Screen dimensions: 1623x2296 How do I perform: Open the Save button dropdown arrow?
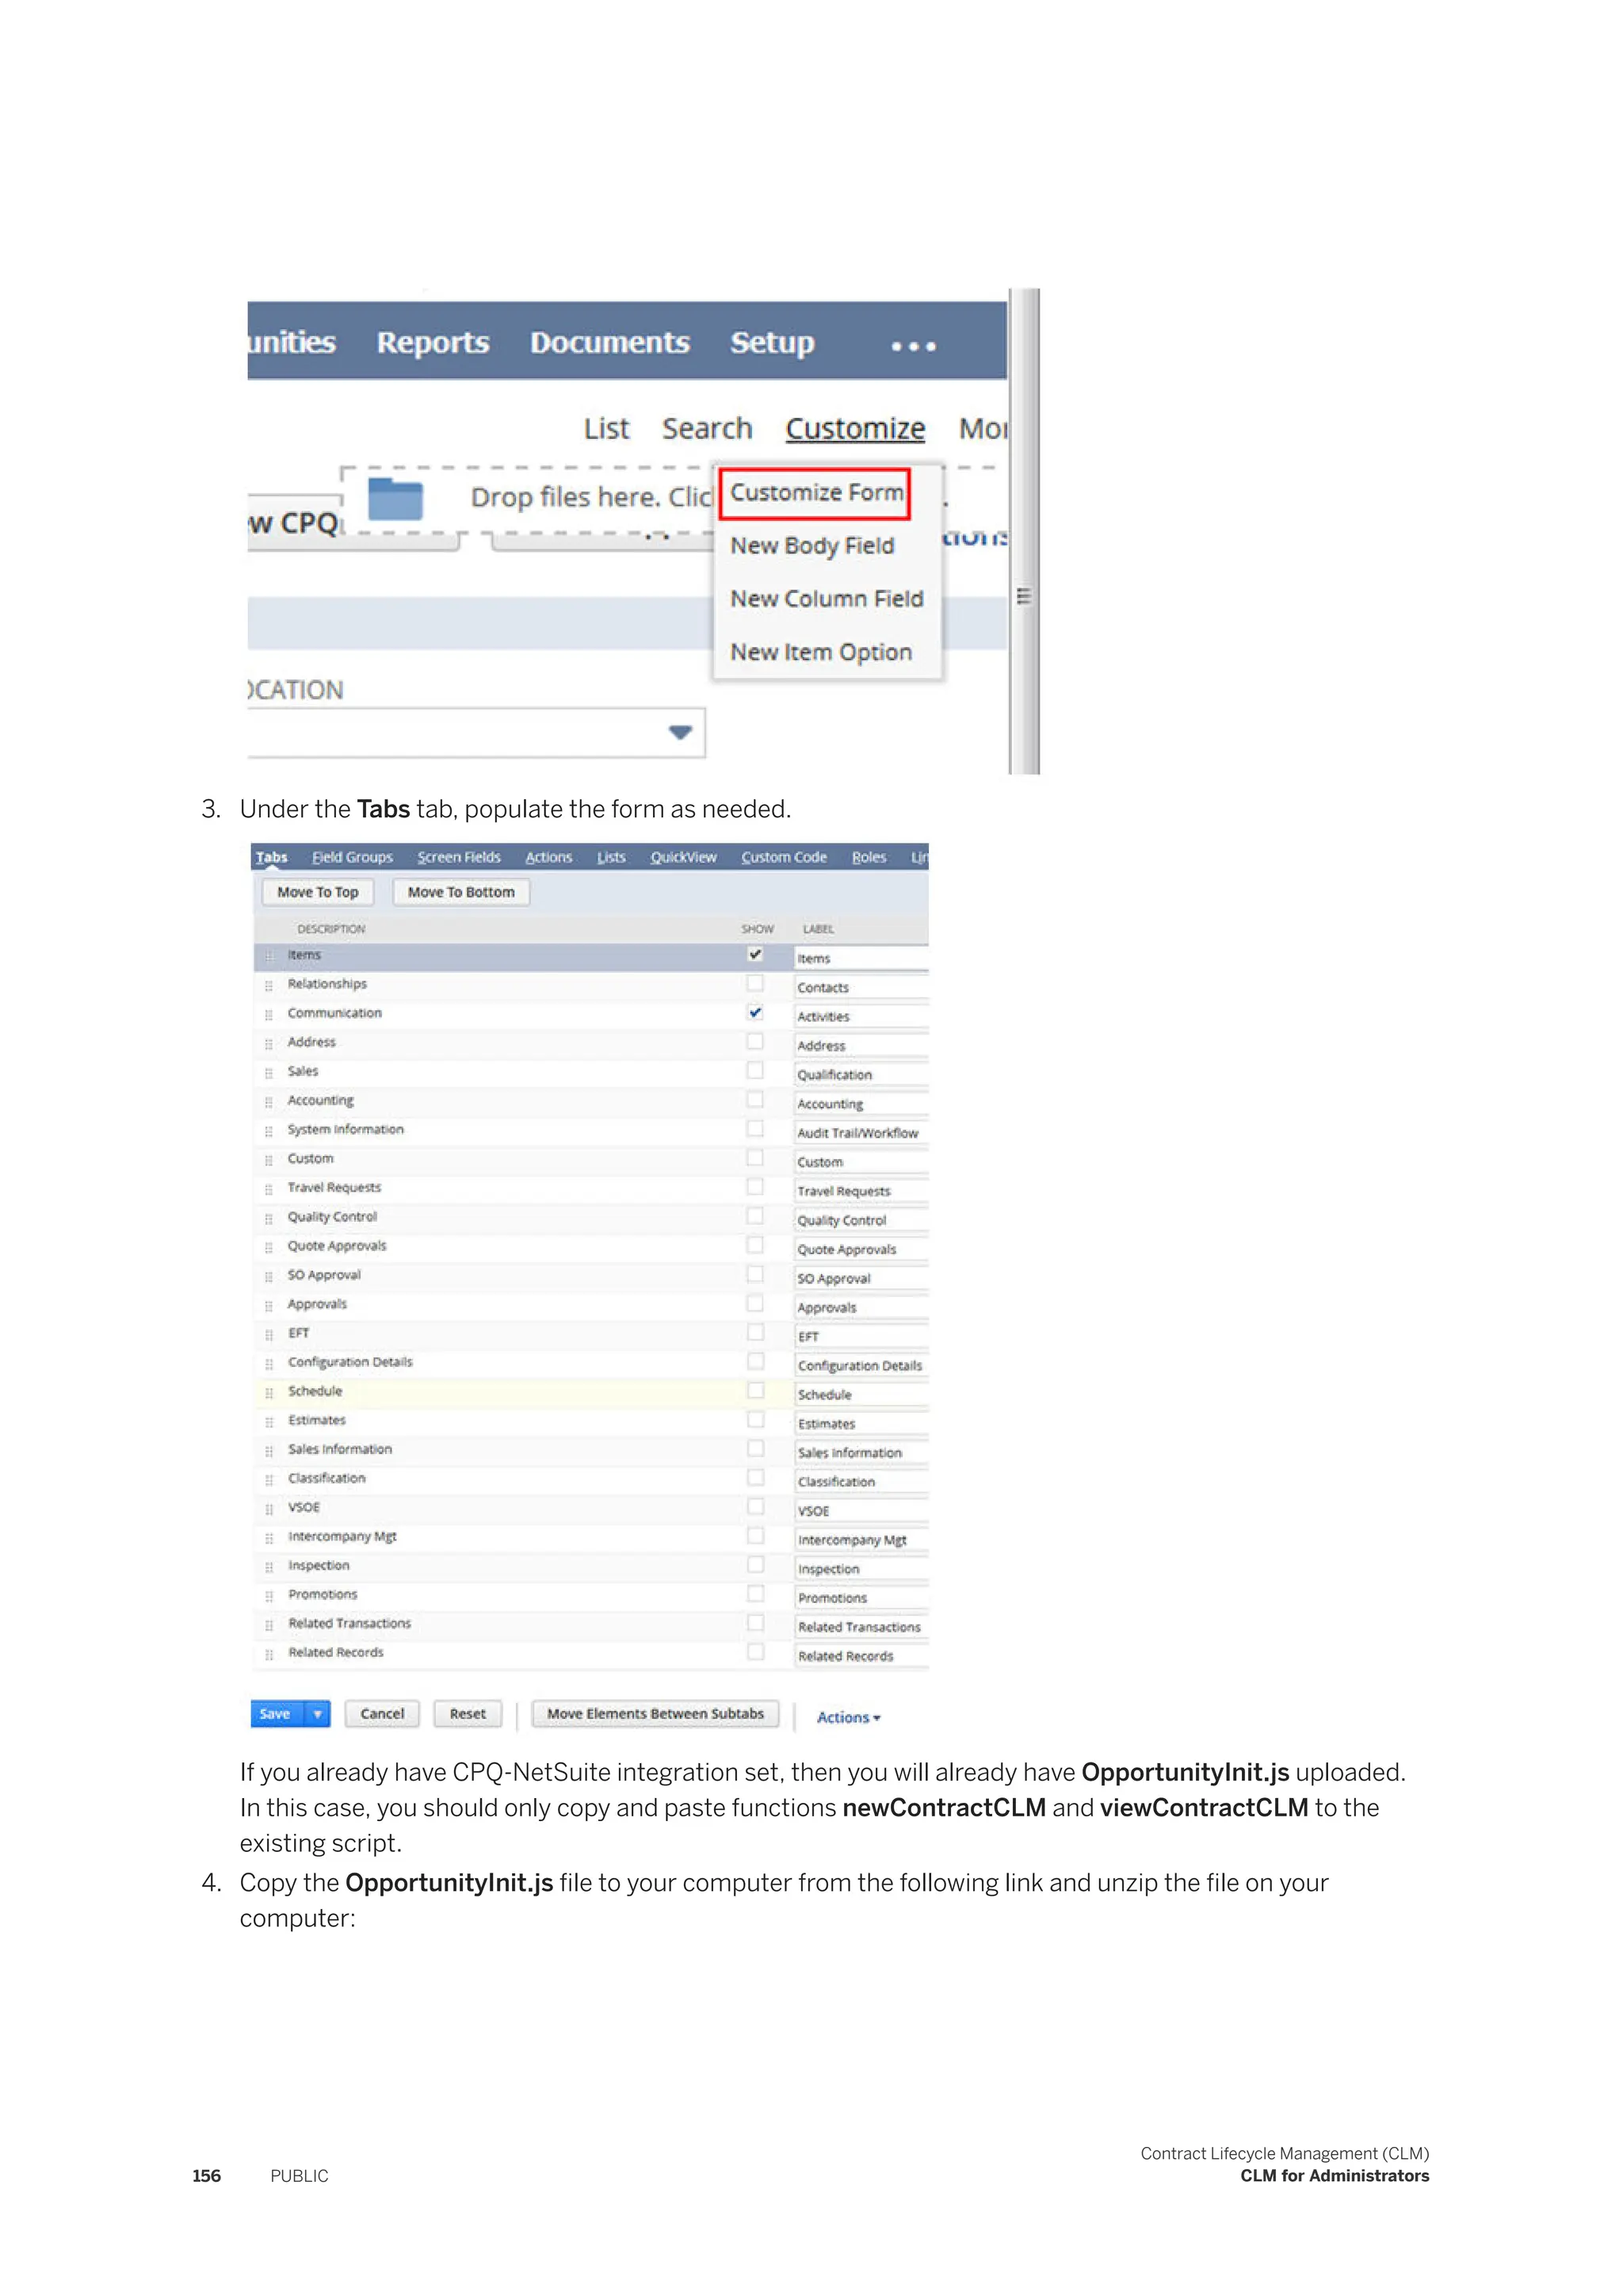pos(318,1714)
